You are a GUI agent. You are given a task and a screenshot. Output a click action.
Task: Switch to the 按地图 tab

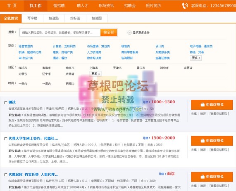[x=97, y=18]
